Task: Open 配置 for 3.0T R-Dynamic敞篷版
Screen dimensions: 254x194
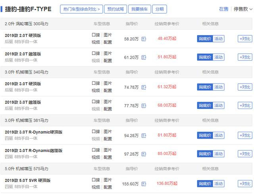Action: pyautogui.click(x=108, y=157)
